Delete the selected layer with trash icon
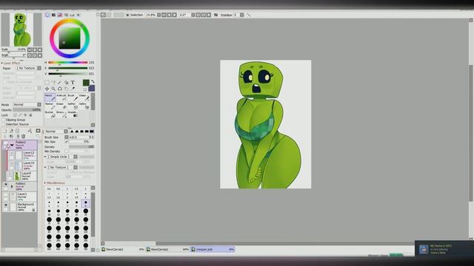The height and width of the screenshot is (266, 474). point(23,136)
